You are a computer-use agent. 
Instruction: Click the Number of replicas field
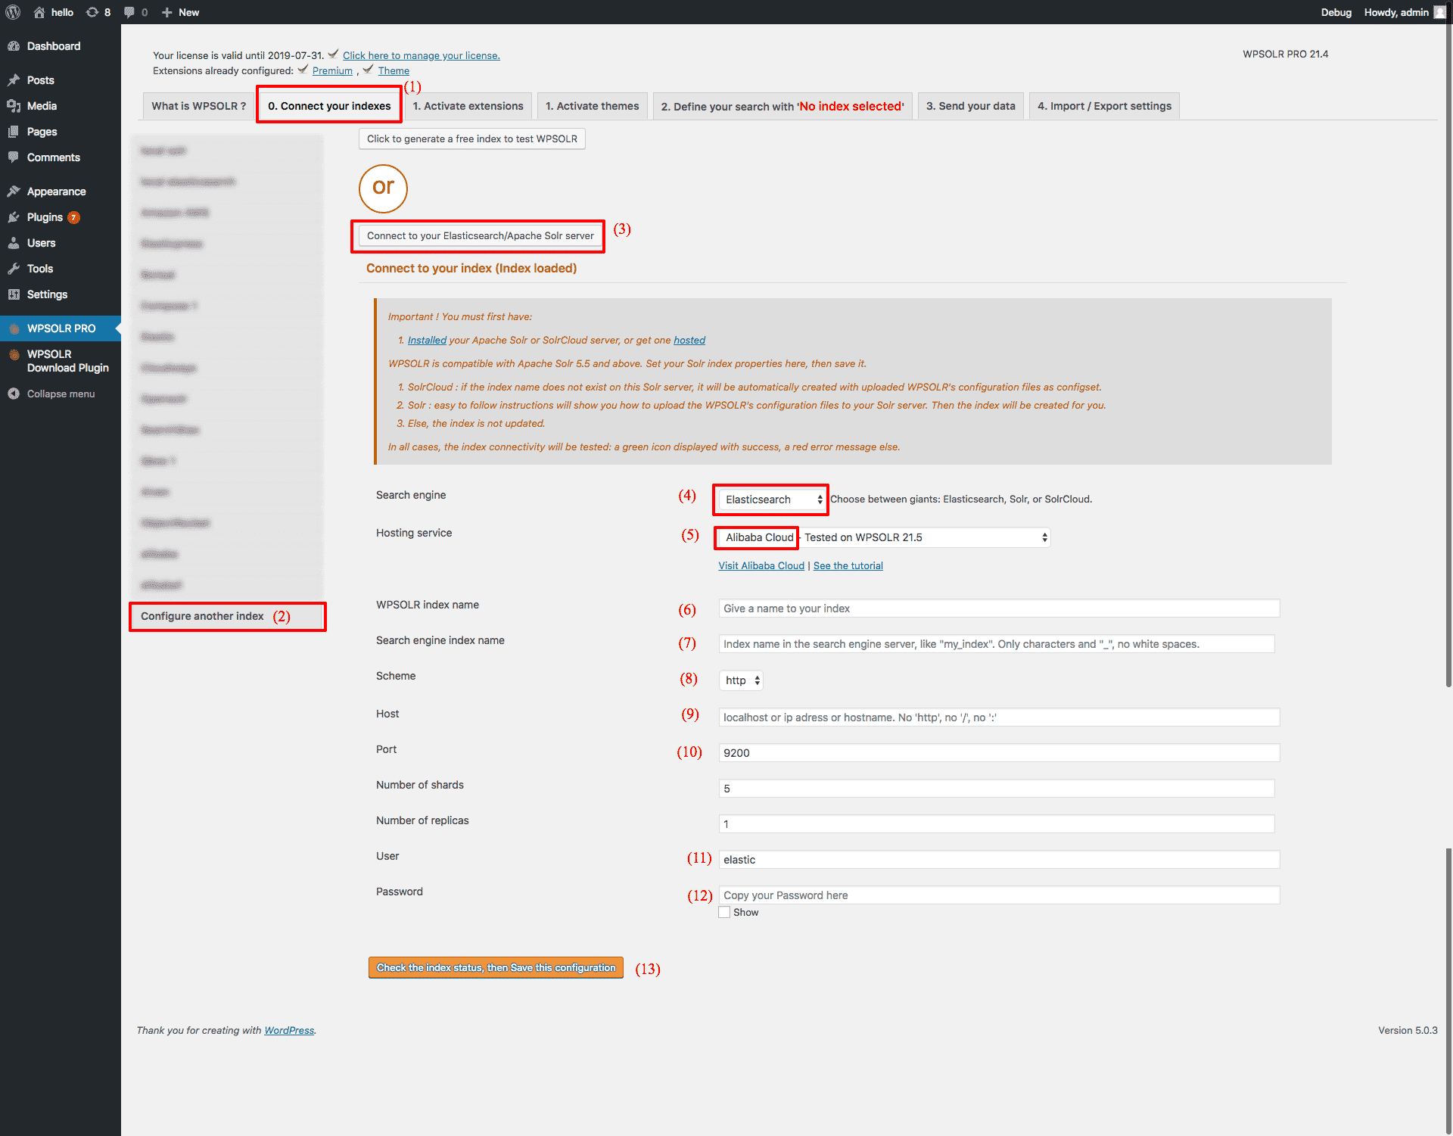tap(997, 824)
